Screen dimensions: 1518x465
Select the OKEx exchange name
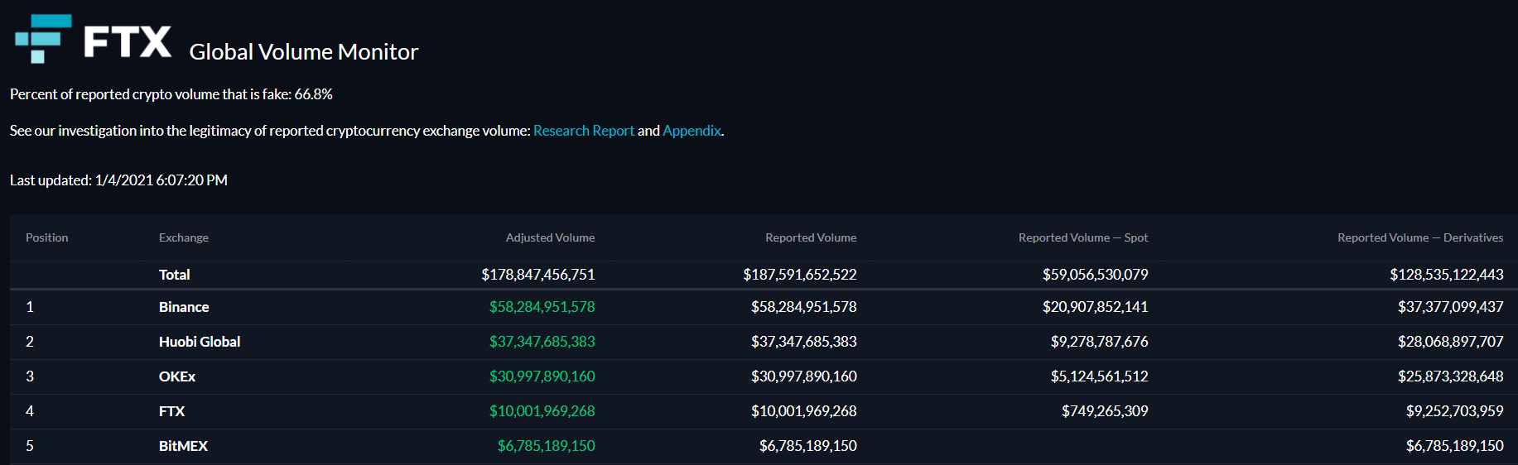[177, 376]
